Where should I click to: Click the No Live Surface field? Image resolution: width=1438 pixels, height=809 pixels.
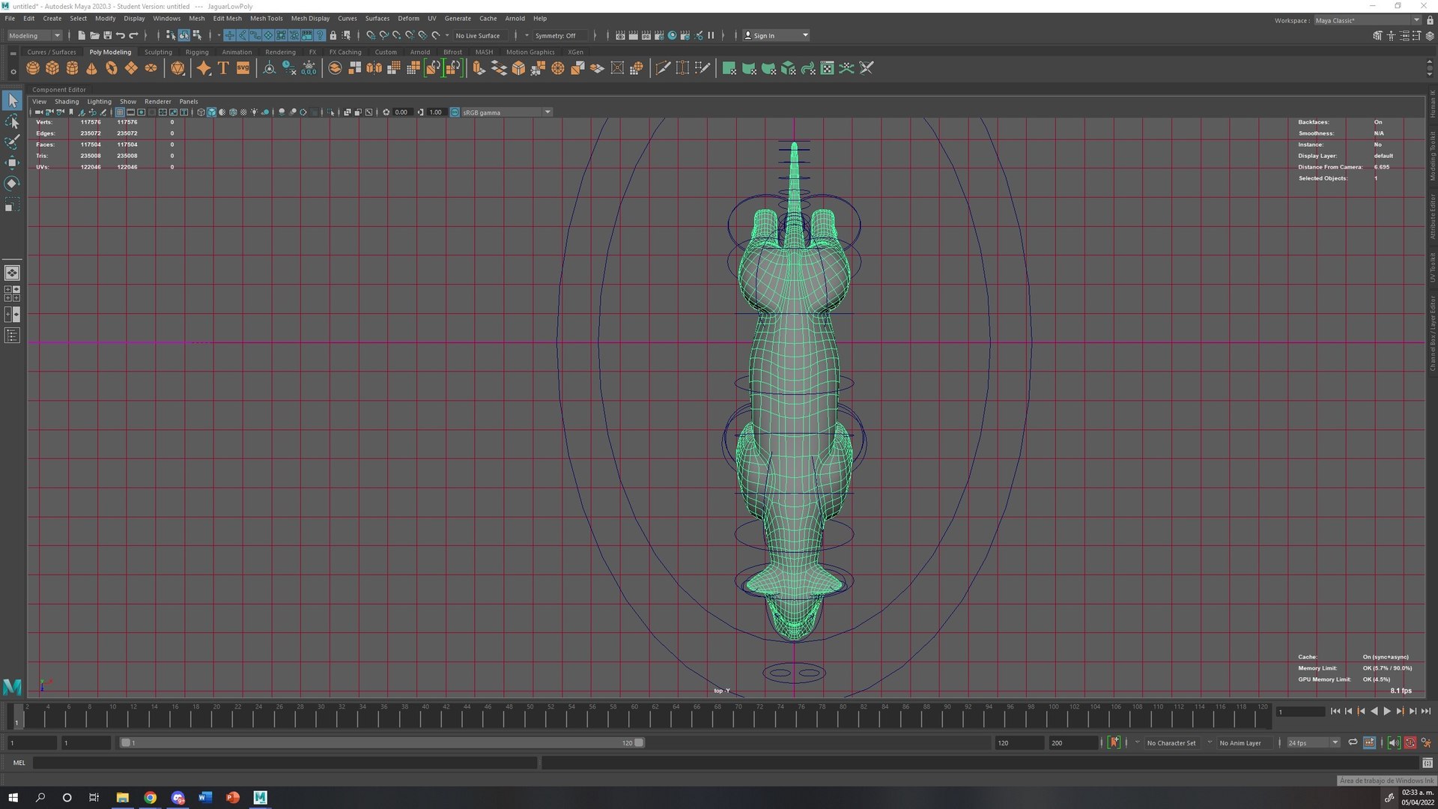(x=480, y=35)
